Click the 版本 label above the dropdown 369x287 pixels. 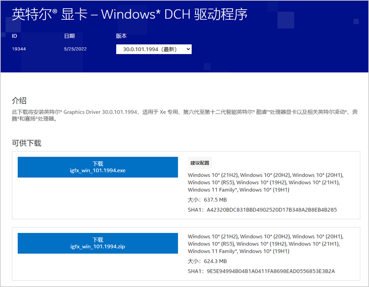pos(121,36)
